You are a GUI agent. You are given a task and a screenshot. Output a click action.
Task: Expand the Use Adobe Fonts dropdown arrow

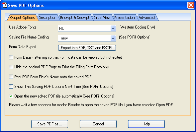click(113, 29)
